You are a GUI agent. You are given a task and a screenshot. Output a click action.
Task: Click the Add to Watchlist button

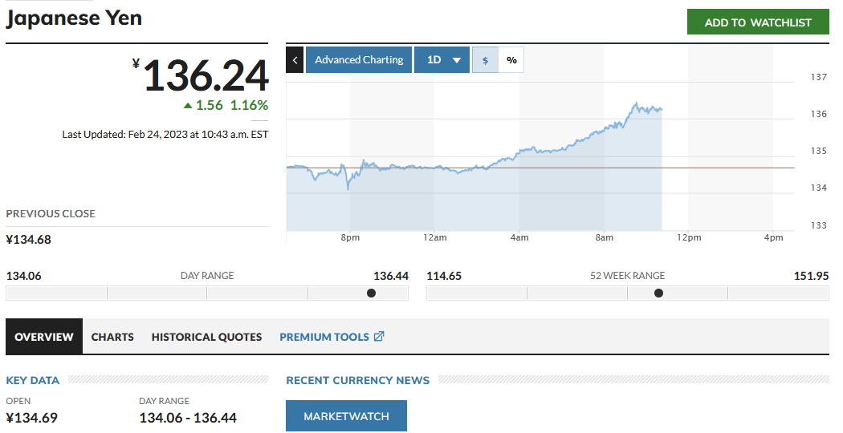(x=758, y=22)
